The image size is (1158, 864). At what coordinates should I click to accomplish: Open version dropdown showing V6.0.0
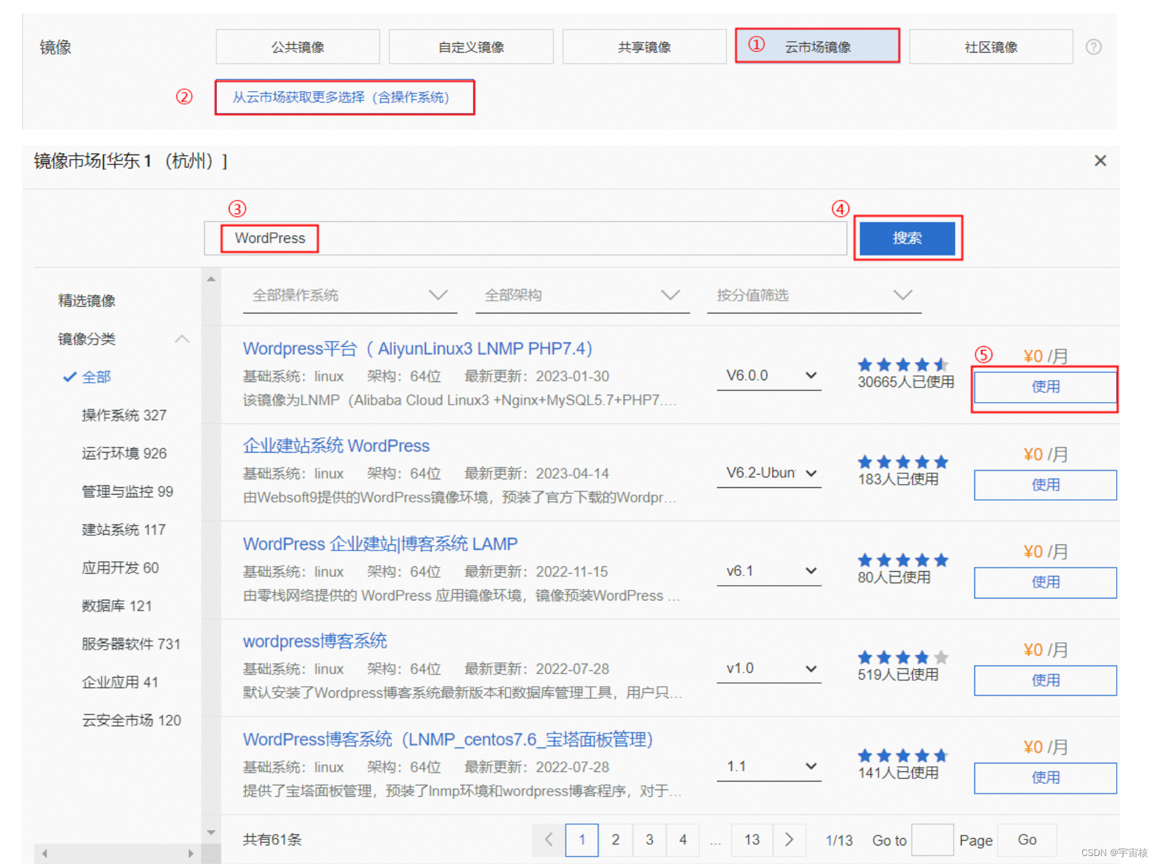click(x=769, y=375)
